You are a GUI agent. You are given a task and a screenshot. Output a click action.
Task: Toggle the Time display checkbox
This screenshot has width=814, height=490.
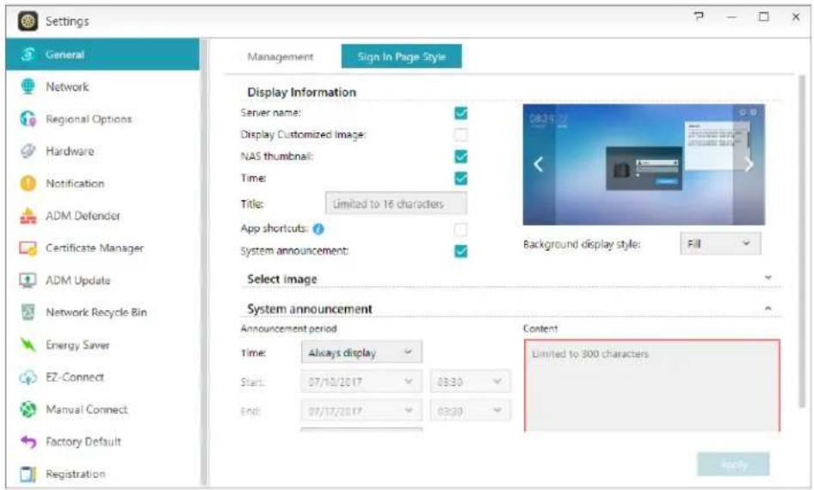pyautogui.click(x=460, y=178)
